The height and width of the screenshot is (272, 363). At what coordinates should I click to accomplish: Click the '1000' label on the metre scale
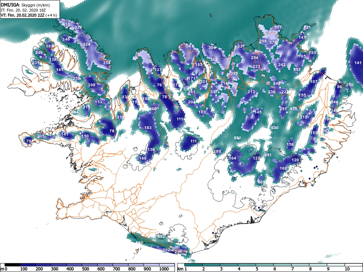tap(164, 269)
